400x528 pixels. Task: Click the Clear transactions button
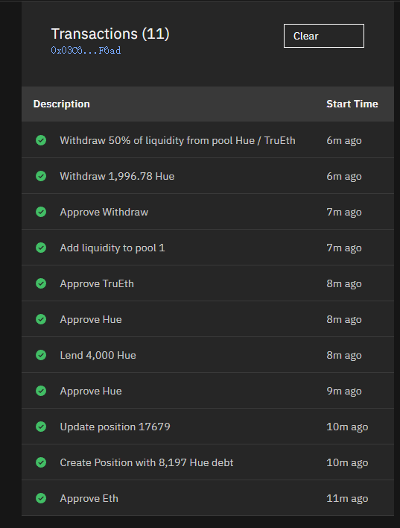[323, 36]
